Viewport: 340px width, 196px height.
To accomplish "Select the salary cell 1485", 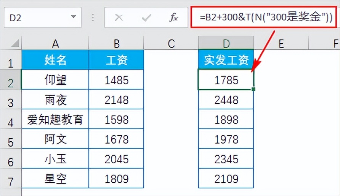I will [x=116, y=79].
